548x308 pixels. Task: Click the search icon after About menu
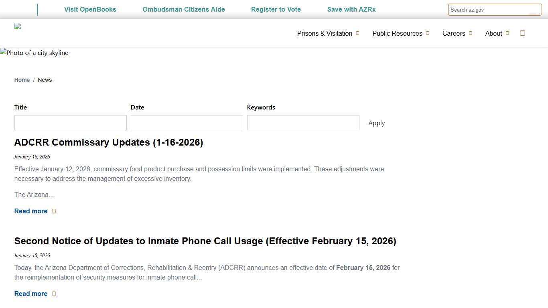tap(522, 33)
